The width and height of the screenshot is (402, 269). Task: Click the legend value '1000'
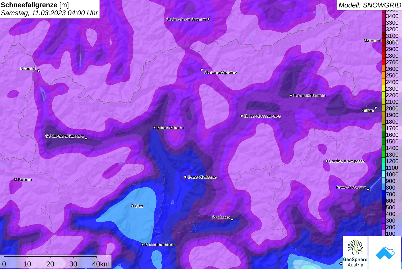click(x=392, y=174)
